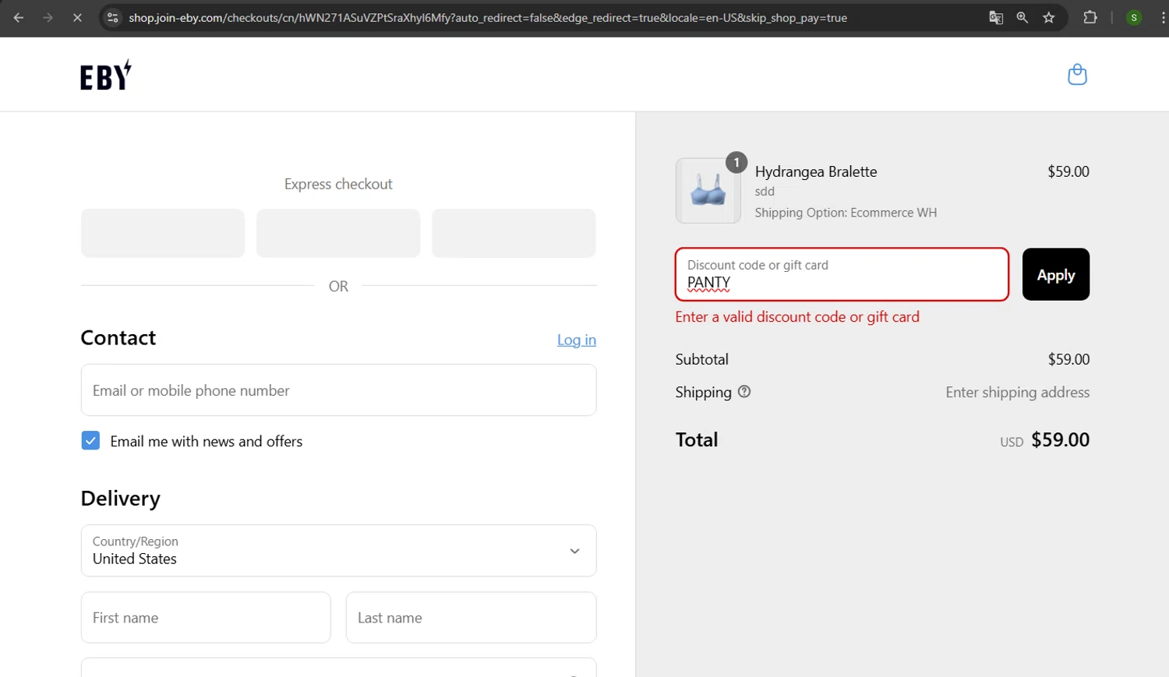Open the shopping bag cart icon

click(1077, 74)
